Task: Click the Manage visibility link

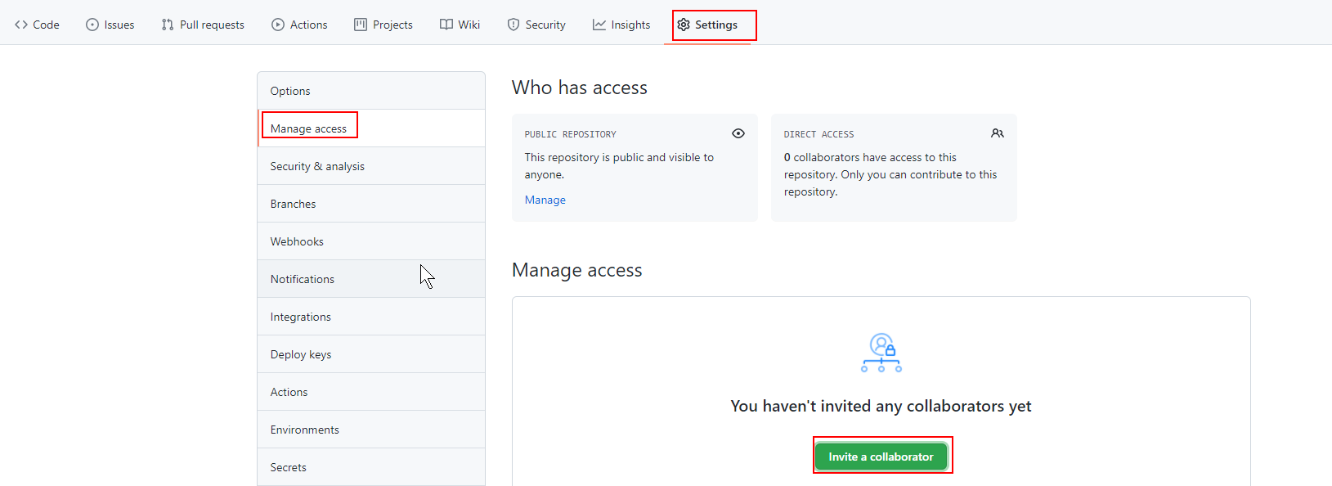Action: [x=545, y=200]
